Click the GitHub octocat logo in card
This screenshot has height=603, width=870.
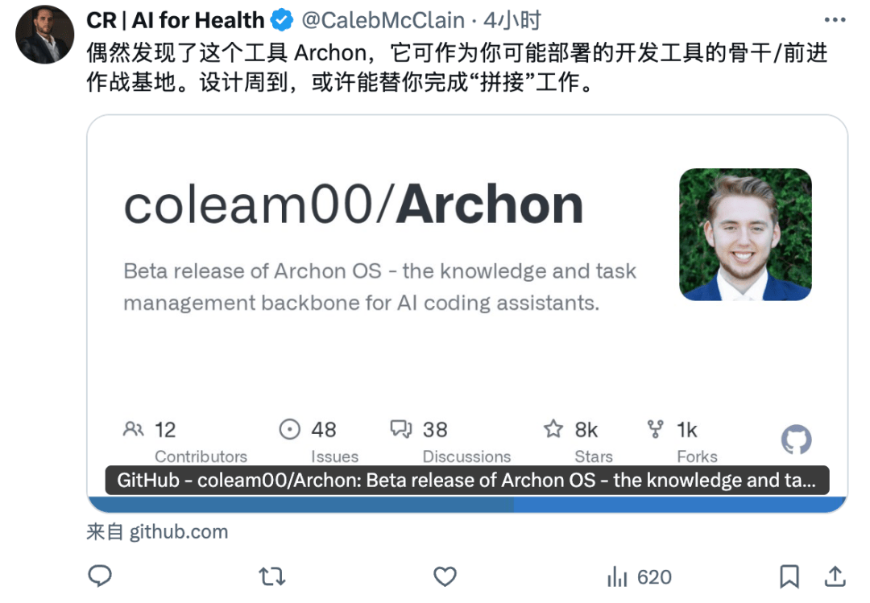click(796, 440)
